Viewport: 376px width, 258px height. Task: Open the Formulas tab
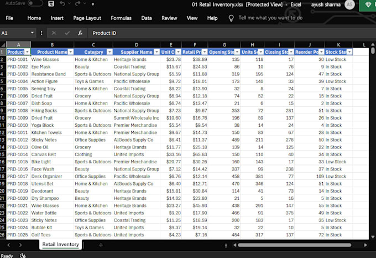(121, 18)
